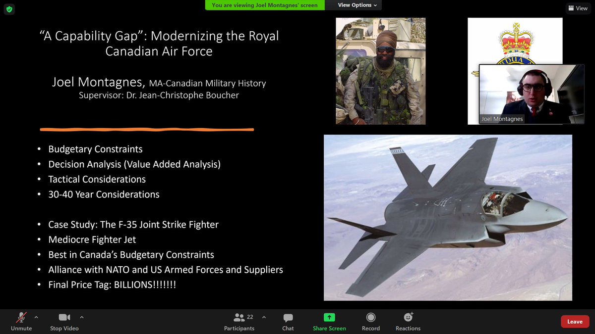The width and height of the screenshot is (595, 334).
Task: Open the Chat panel
Action: pyautogui.click(x=288, y=322)
